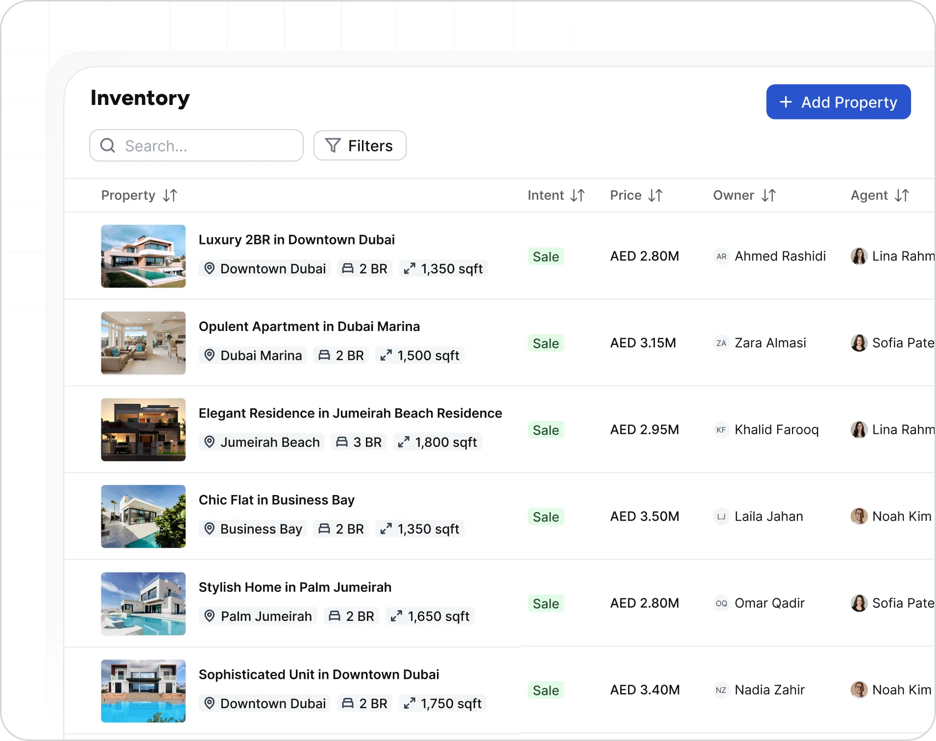Image resolution: width=936 pixels, height=741 pixels.
Task: Sort by Price column arrows icon
Action: 655,196
